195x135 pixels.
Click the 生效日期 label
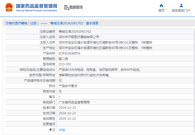pos(49,113)
